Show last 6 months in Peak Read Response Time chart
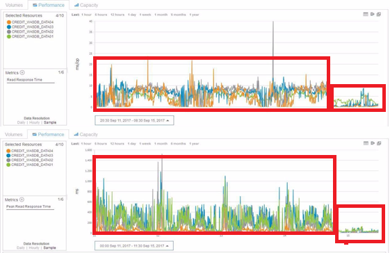The width and height of the screenshot is (390, 253). [x=178, y=144]
